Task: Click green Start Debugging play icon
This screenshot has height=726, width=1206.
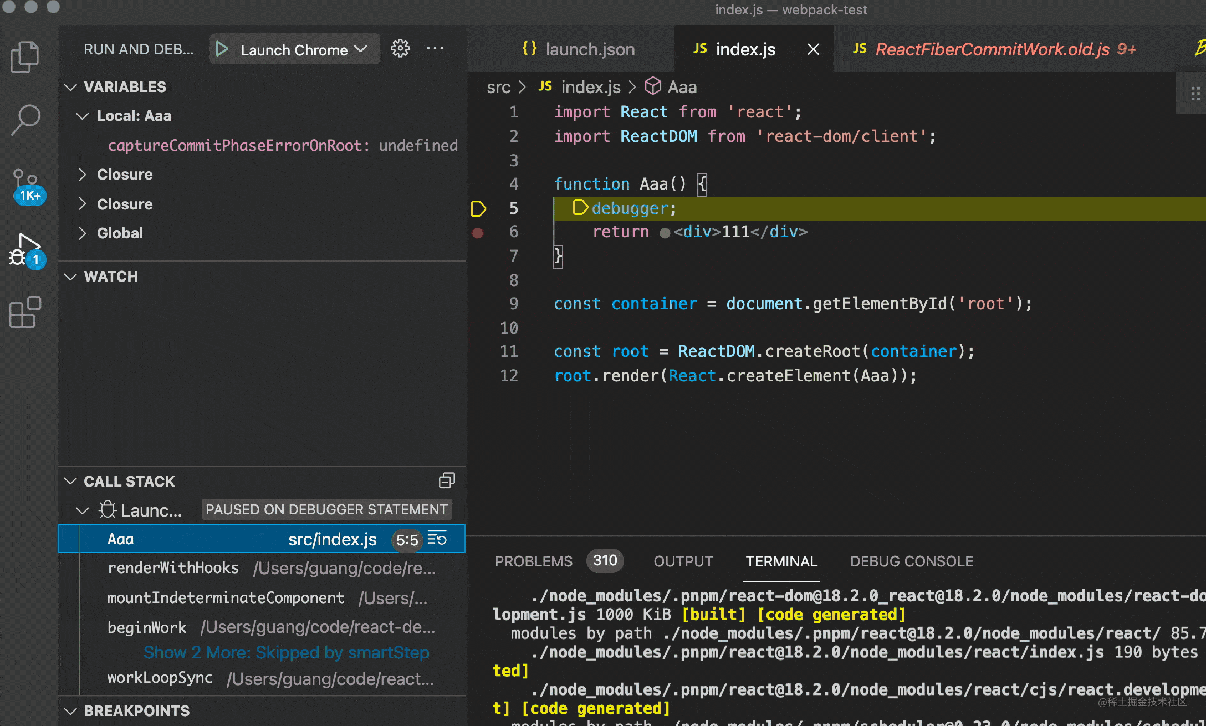Action: (x=222, y=49)
